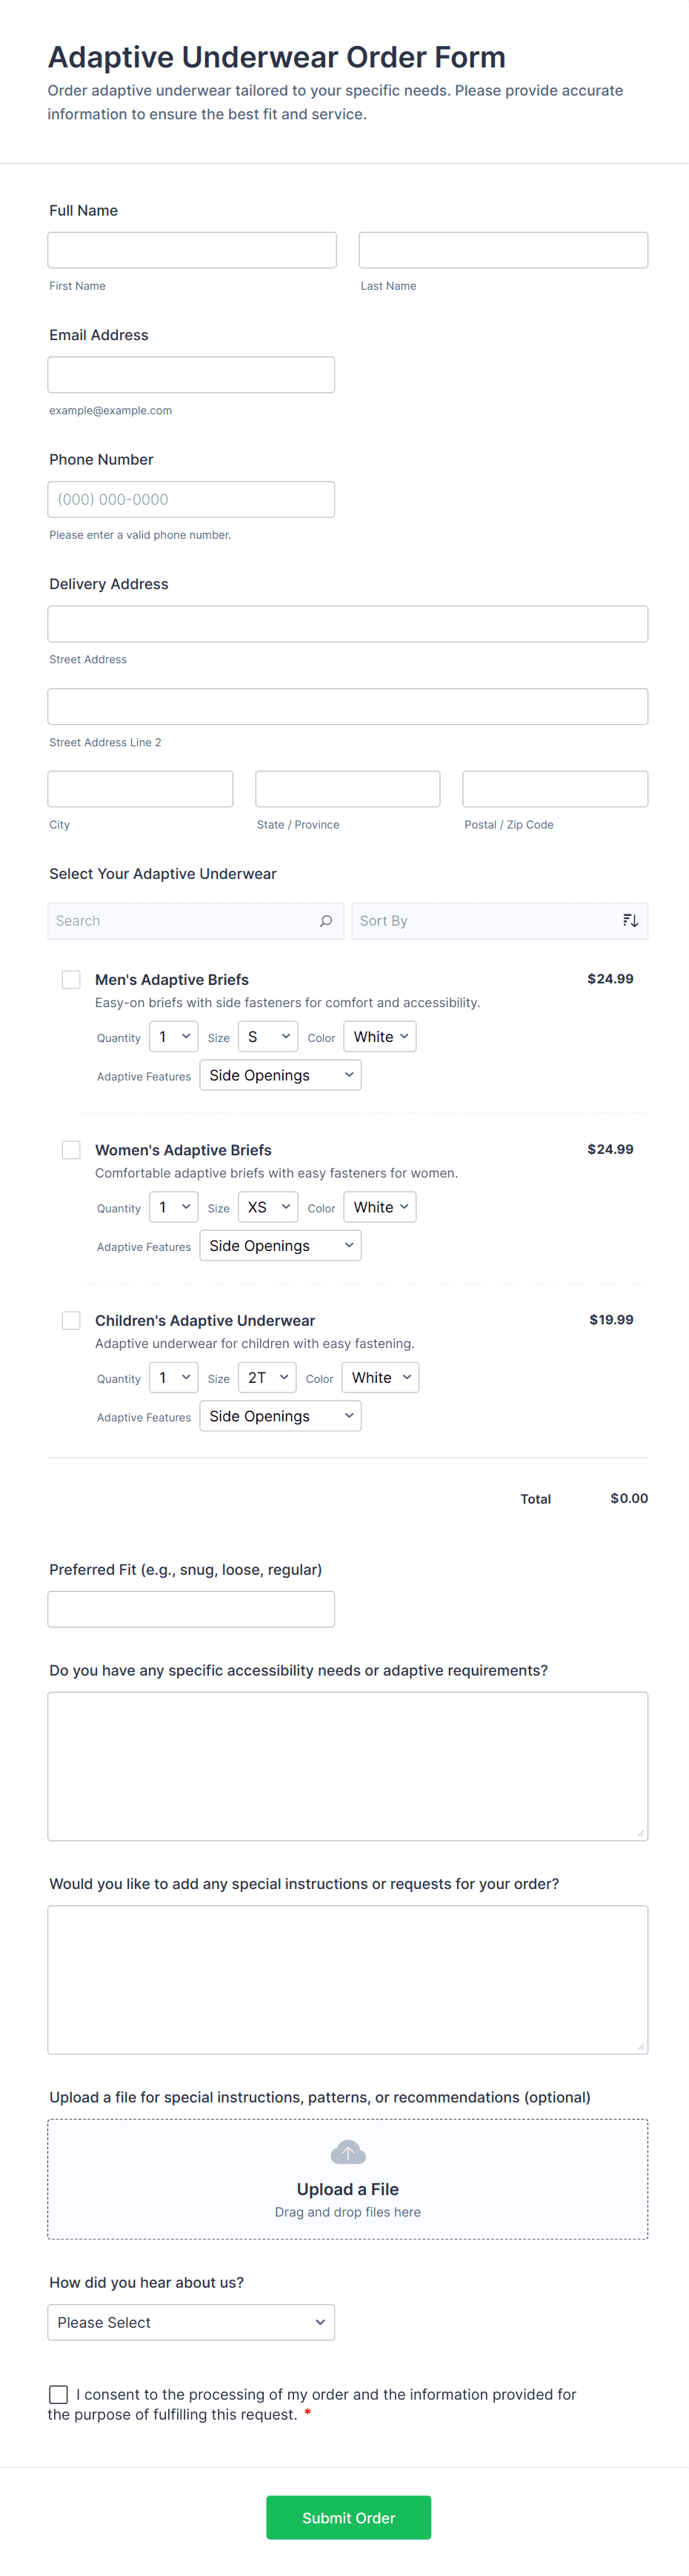This screenshot has height=2576, width=689.
Task: Enable the order processing consent checkbox
Action: tap(59, 2394)
